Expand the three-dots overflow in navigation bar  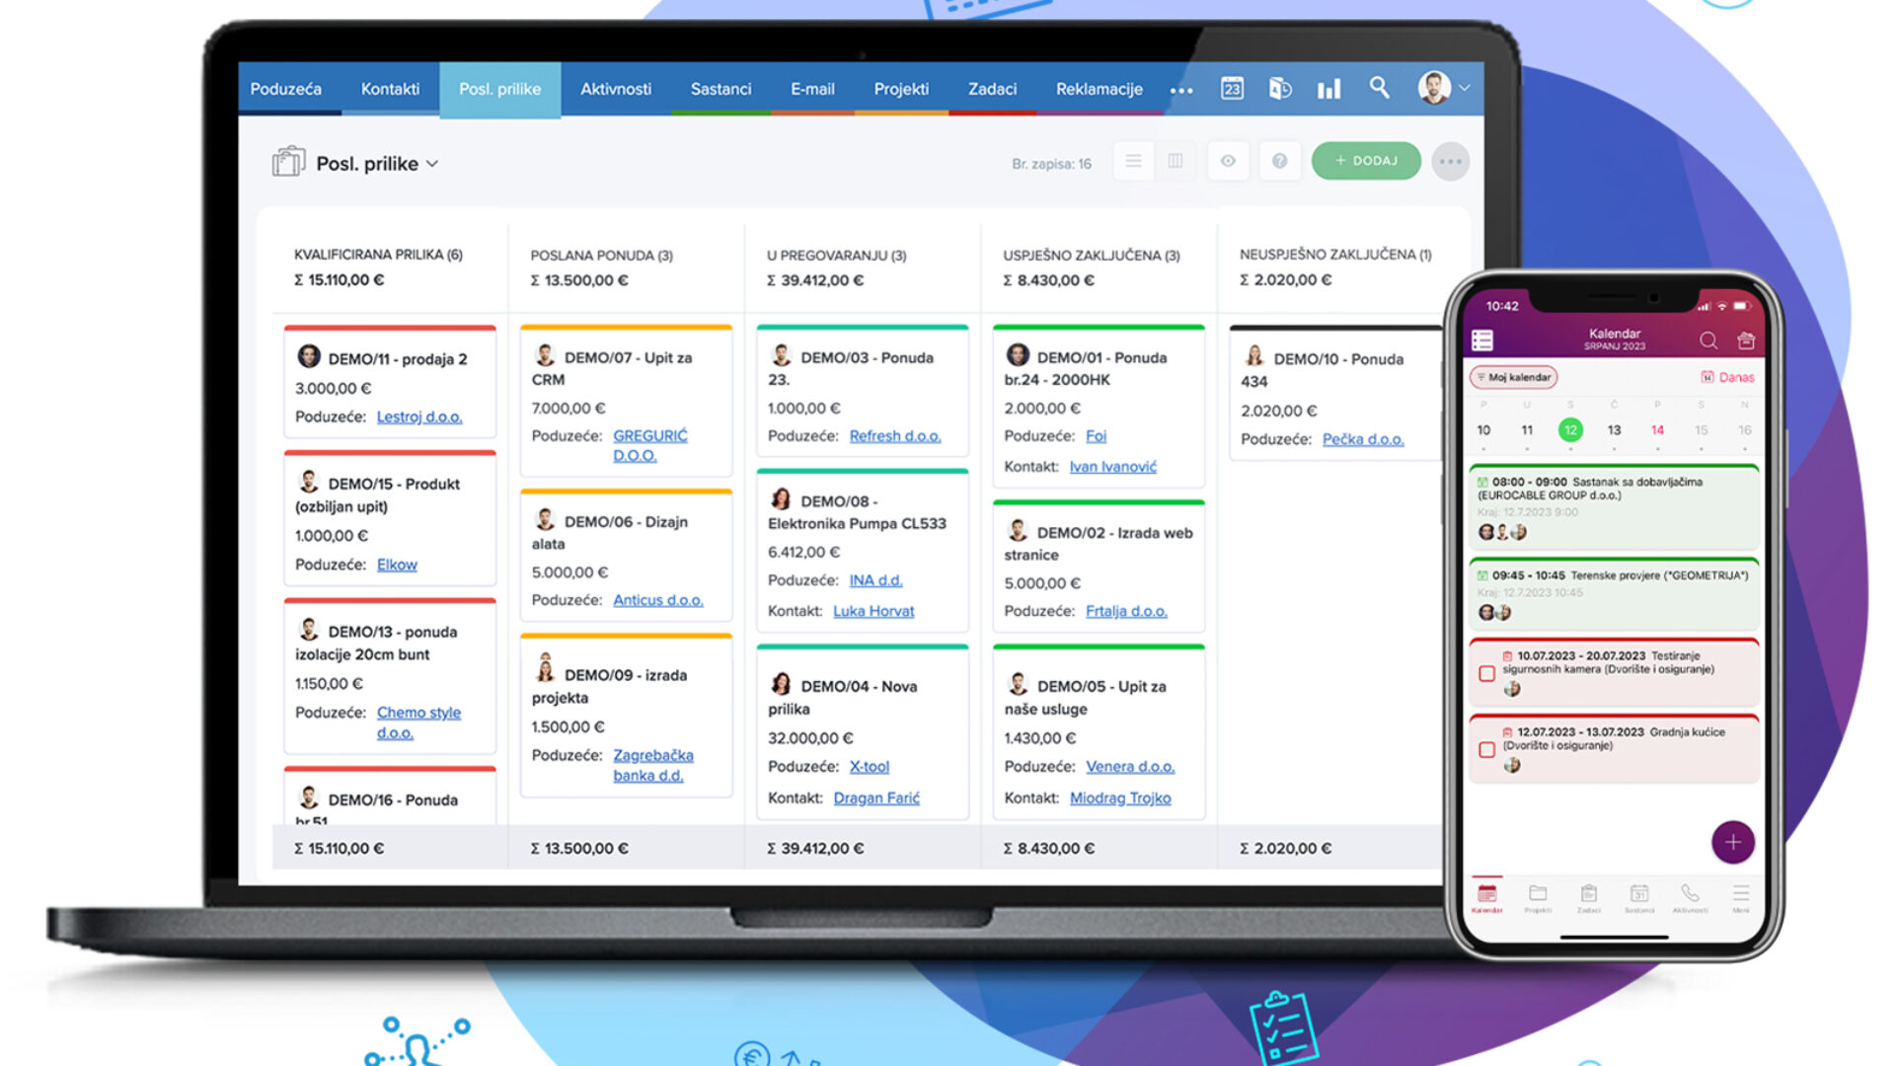click(x=1181, y=90)
